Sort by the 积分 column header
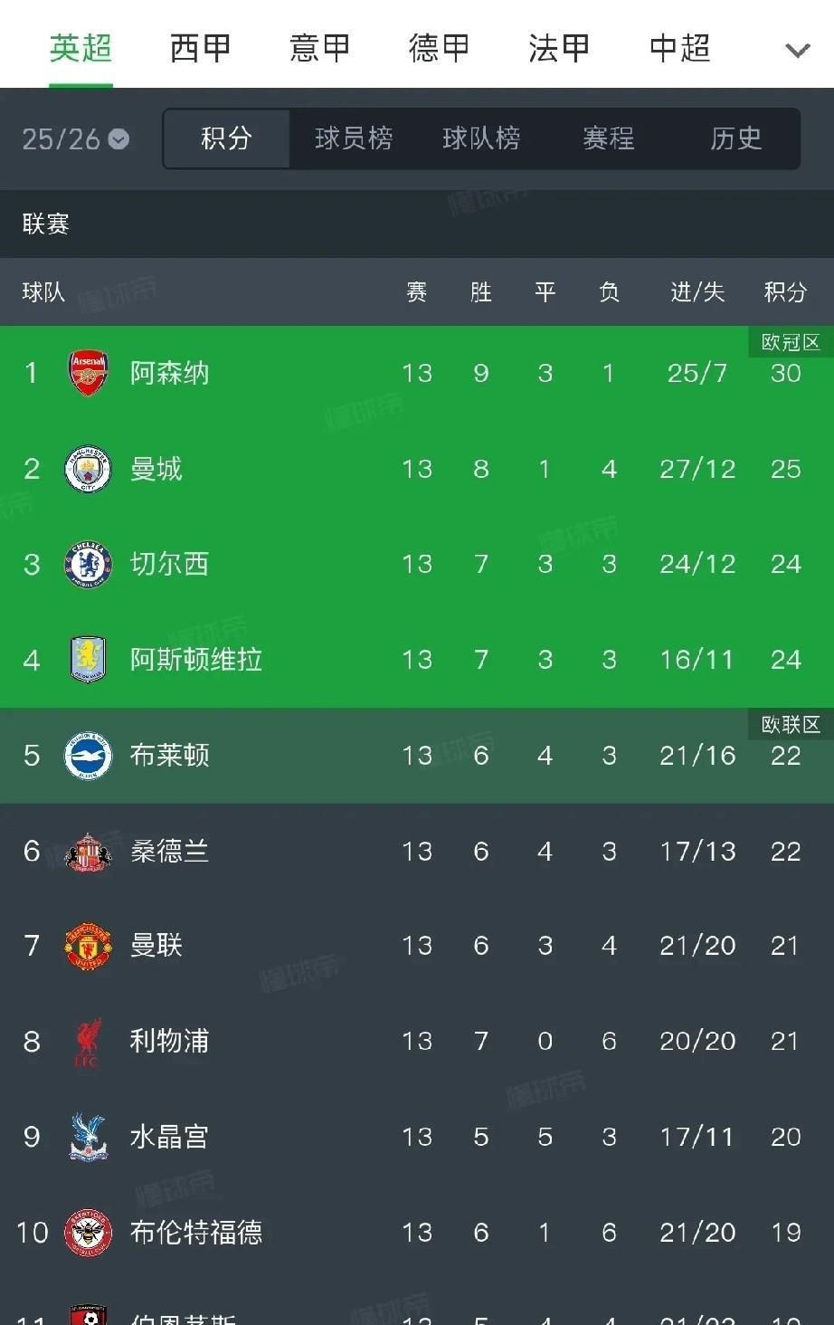The height and width of the screenshot is (1325, 834). [x=785, y=292]
